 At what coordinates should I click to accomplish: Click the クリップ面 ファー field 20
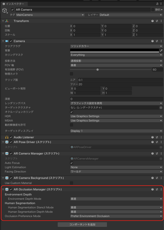[x=120, y=84]
